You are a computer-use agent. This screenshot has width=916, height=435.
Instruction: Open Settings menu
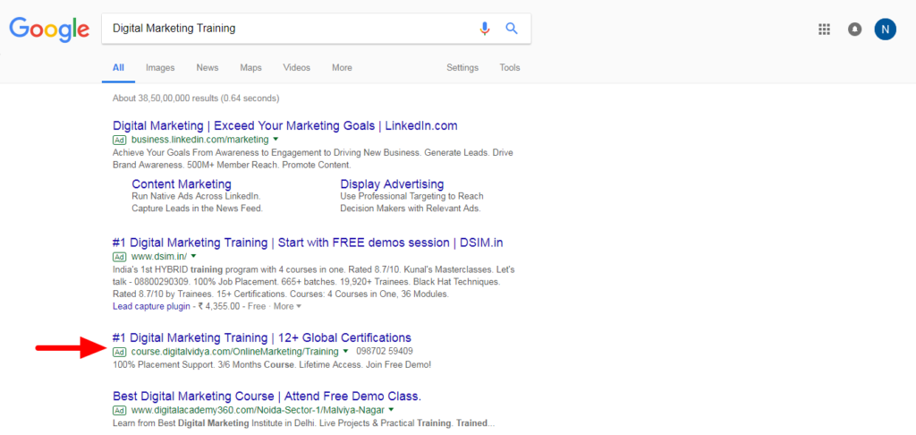point(462,68)
